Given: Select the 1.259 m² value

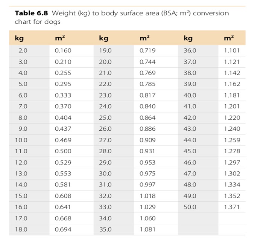Looking at the screenshot, I should (232, 140).
